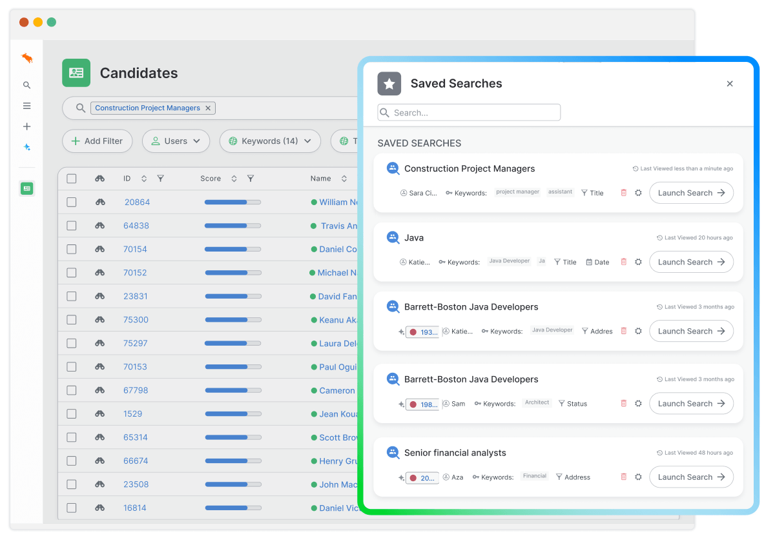Open Score column filter funnel
The height and width of the screenshot is (536, 775).
pyautogui.click(x=251, y=179)
